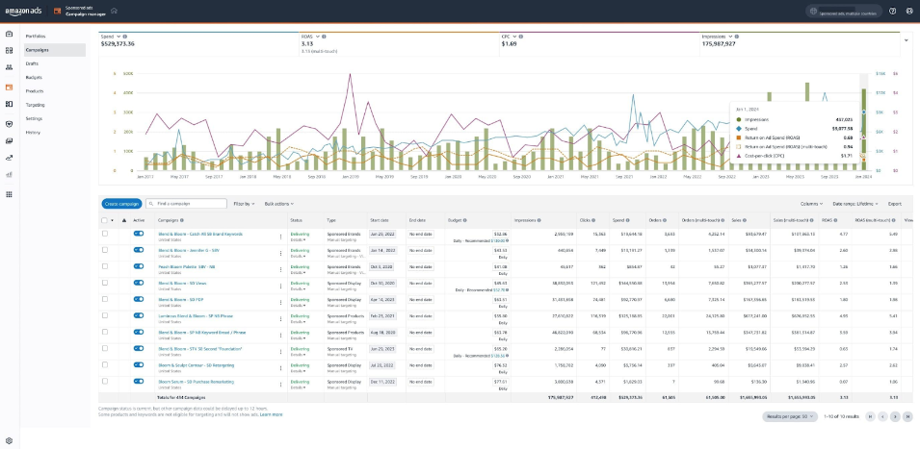Open the Learn more link
920x449 pixels.
(271, 414)
